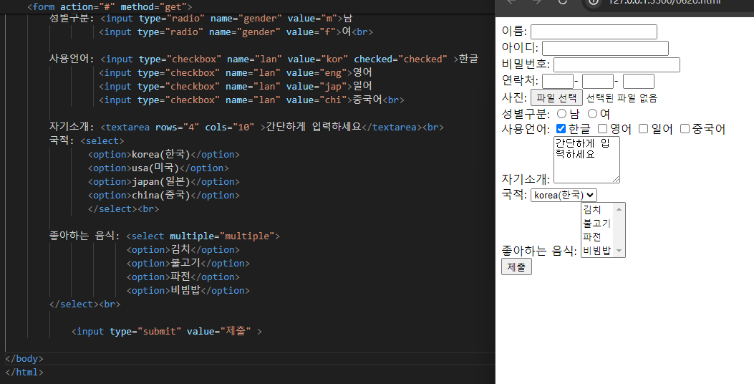This screenshot has height=384, width=754.
Task: Click the browser reload icon
Action: coord(562,2)
